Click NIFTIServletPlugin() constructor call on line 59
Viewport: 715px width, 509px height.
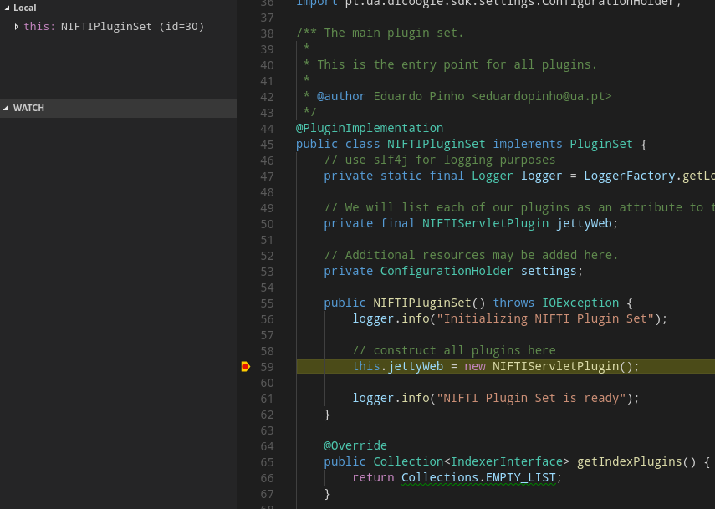pos(562,366)
